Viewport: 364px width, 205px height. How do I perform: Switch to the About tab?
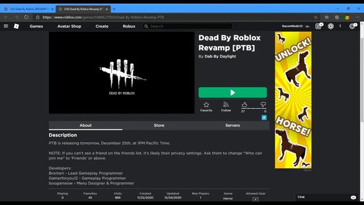click(85, 125)
